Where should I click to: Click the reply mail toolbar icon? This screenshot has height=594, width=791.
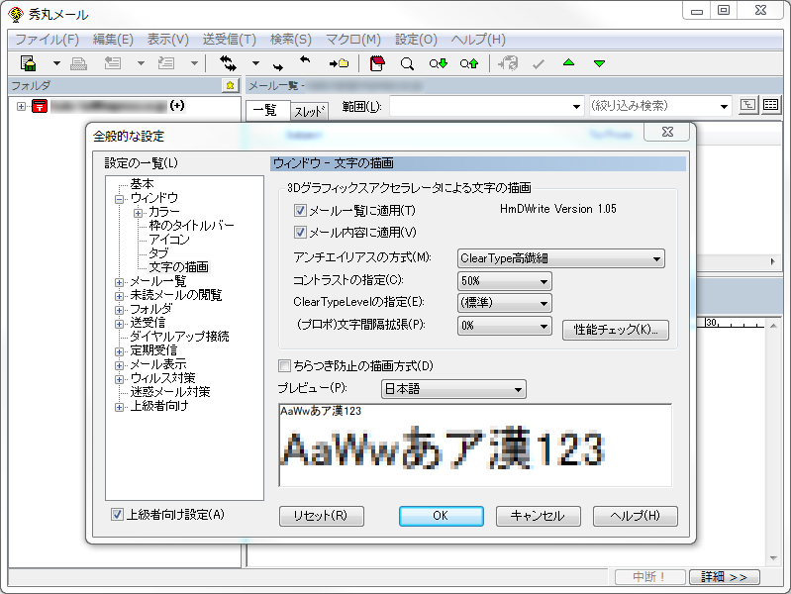(x=112, y=63)
